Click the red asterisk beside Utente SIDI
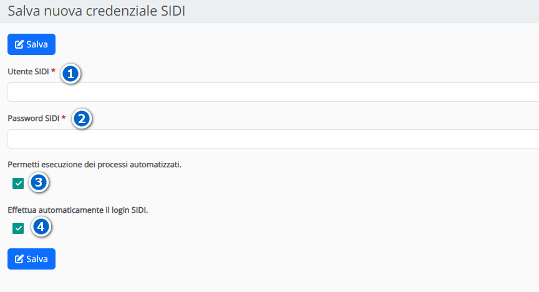 54,72
